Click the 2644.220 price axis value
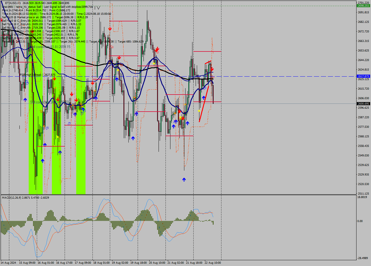Viewport: 371px width, 266px height. point(363,60)
